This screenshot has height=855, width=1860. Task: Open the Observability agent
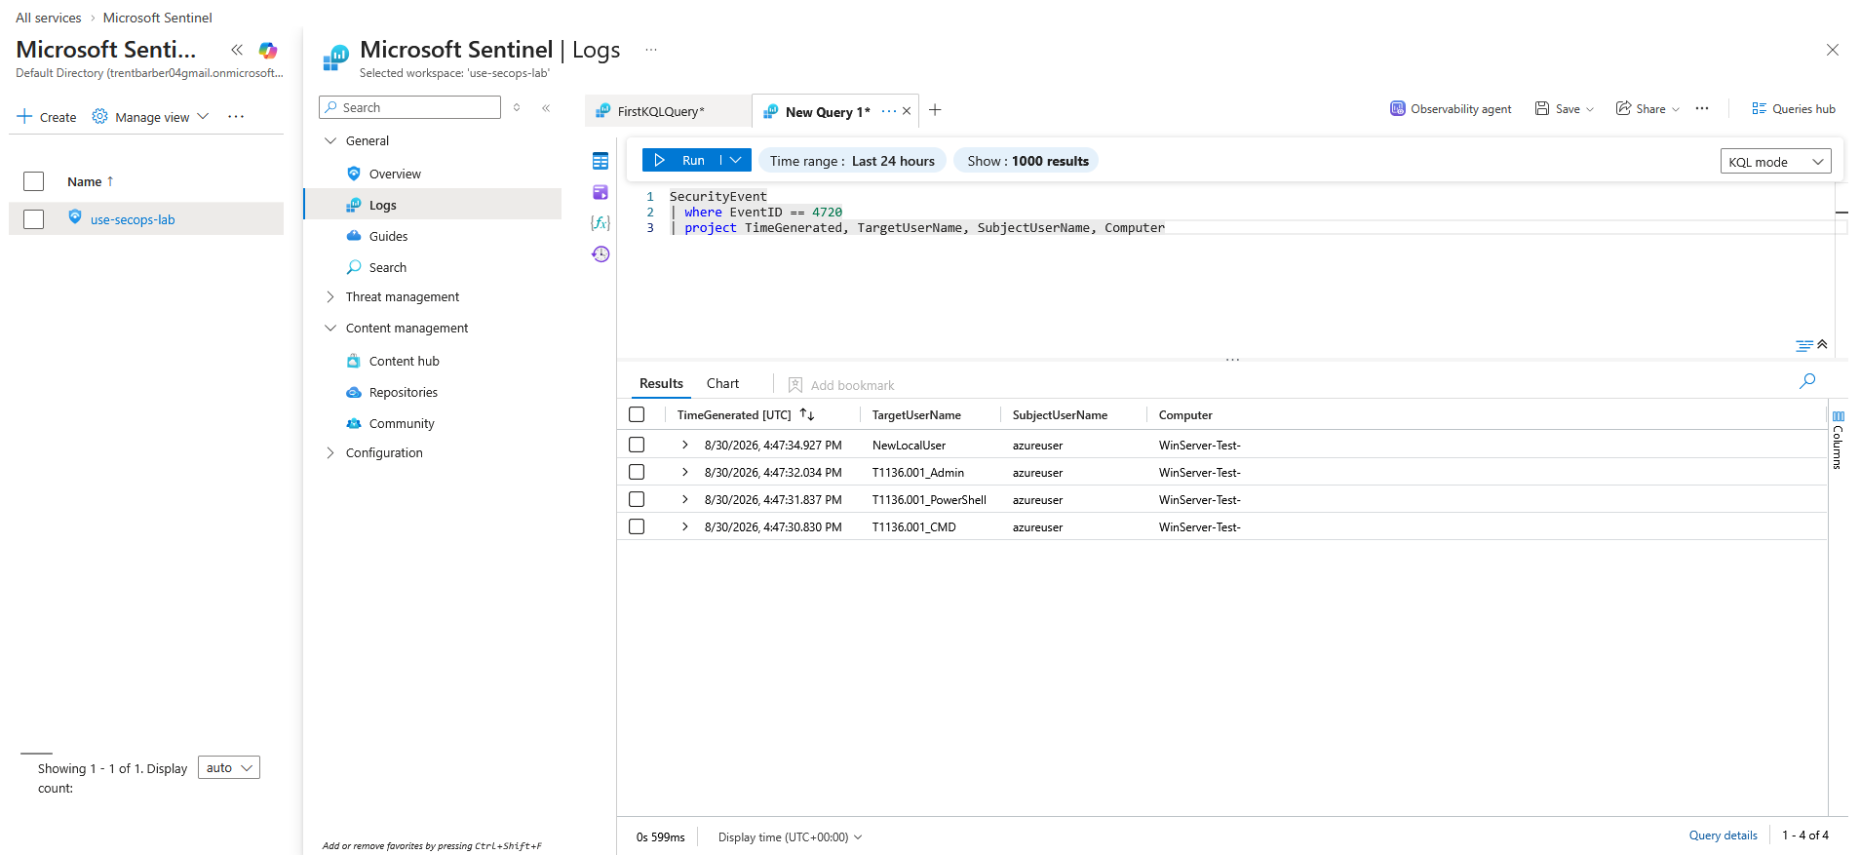tap(1451, 109)
